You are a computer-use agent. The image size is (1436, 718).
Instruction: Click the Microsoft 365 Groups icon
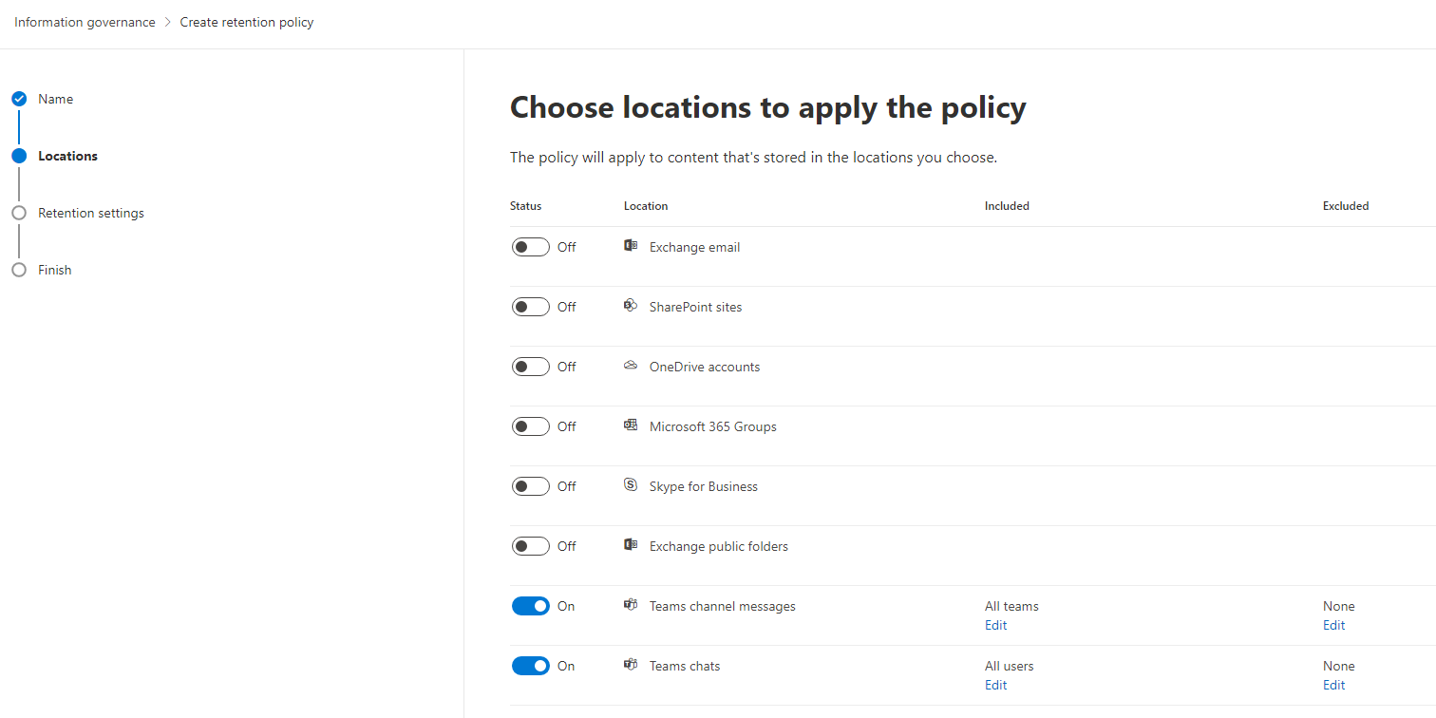click(630, 425)
